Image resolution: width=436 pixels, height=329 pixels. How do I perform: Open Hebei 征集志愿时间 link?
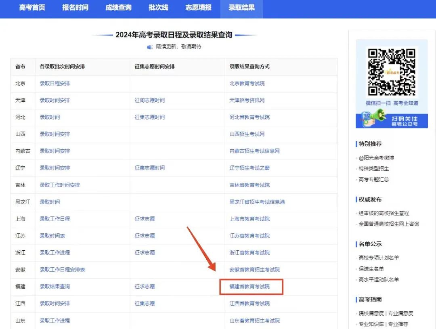[x=150, y=117]
